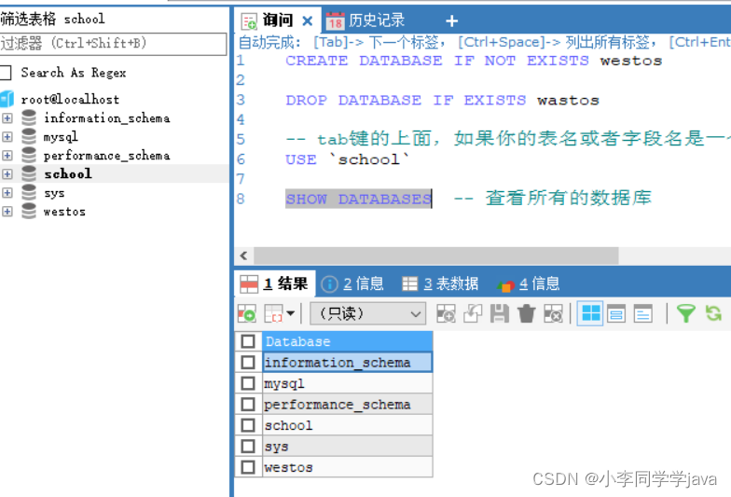Click the performance_schema database icon
The height and width of the screenshot is (497, 731).
point(29,155)
